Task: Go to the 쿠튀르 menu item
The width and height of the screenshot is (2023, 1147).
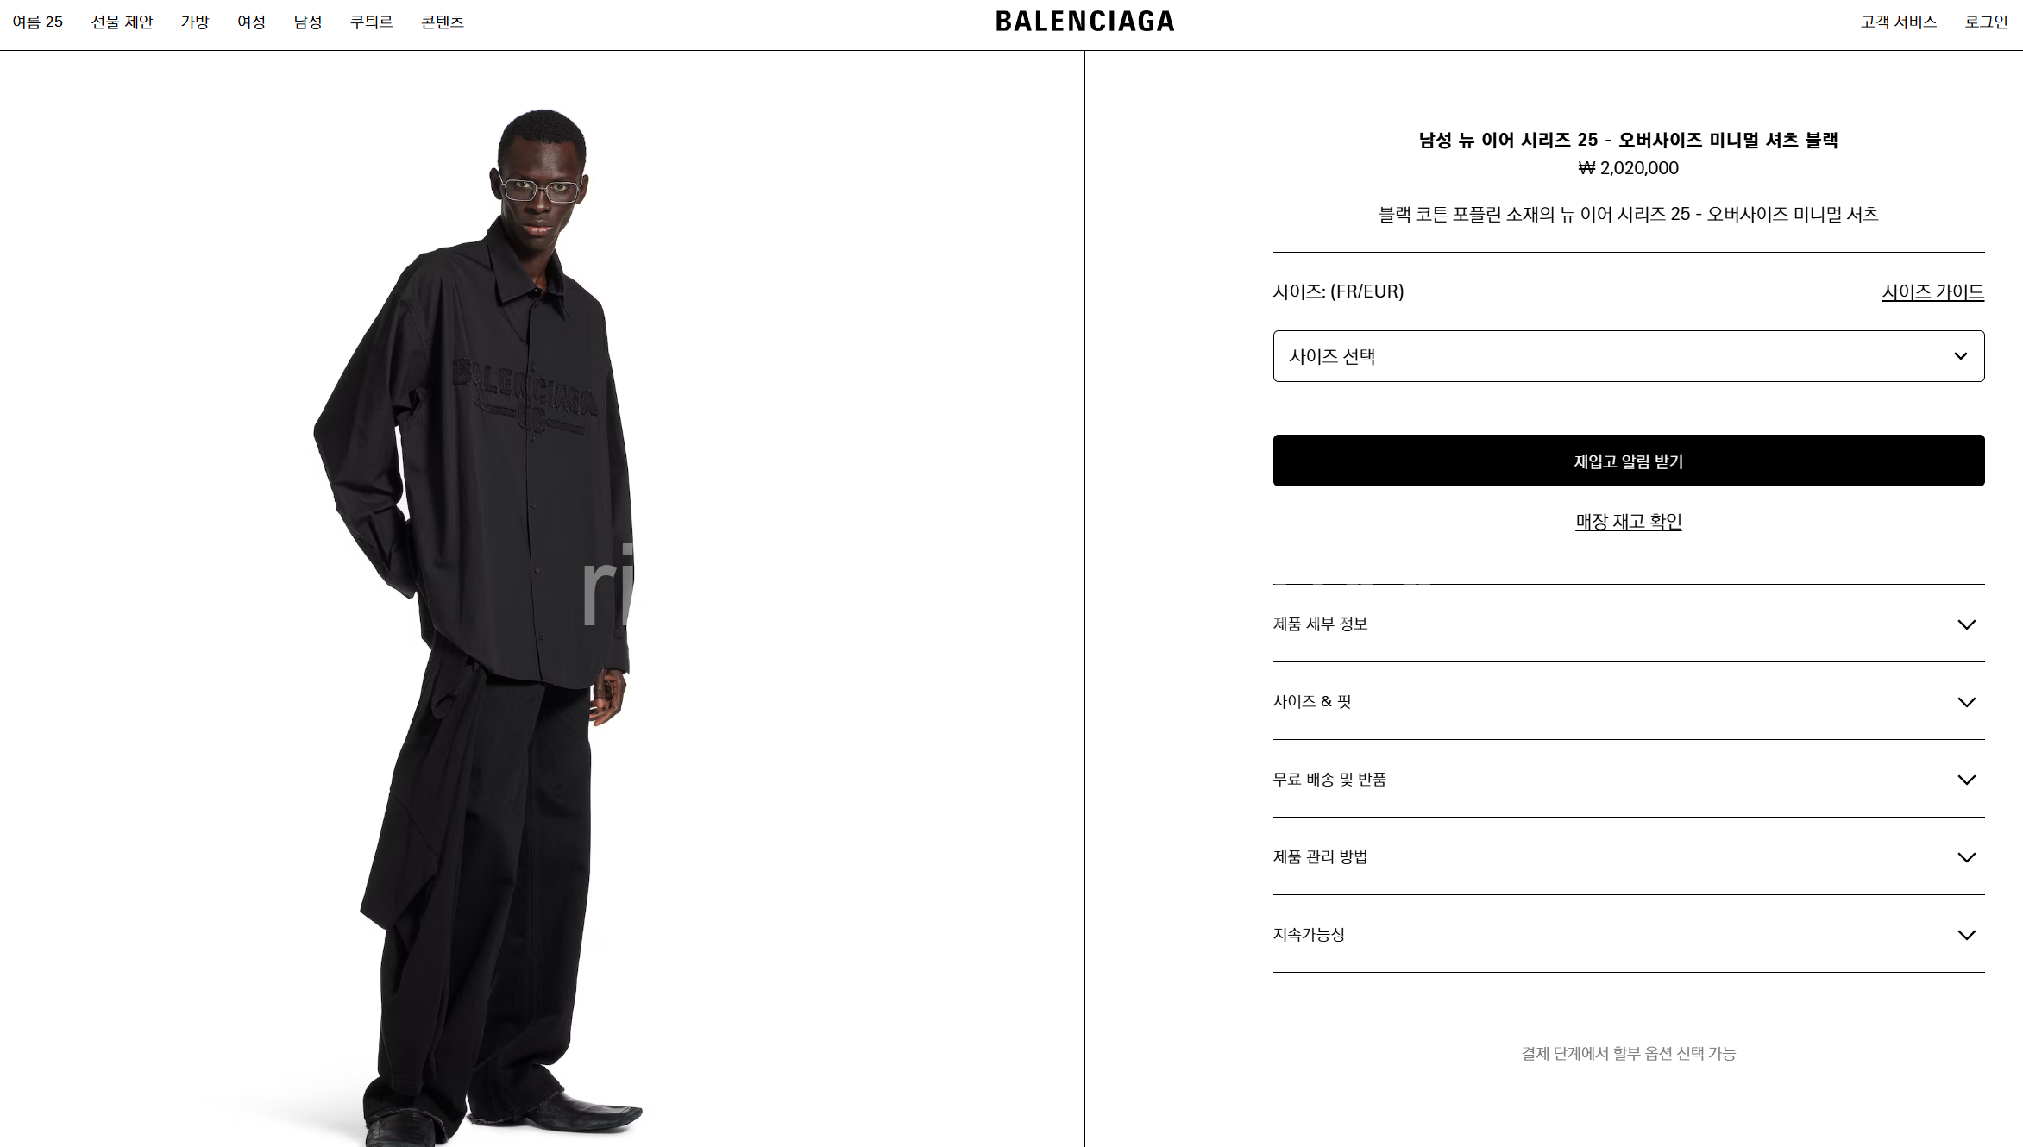Action: [372, 22]
